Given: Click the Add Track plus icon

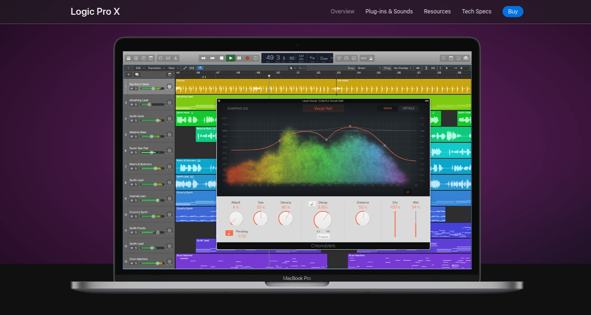Looking at the screenshot, I should tap(129, 74).
